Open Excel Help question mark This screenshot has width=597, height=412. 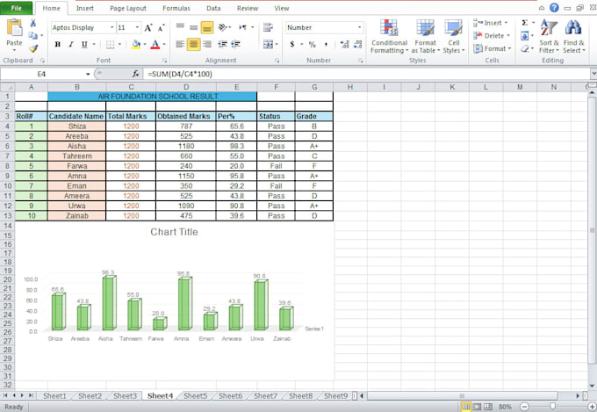pyautogui.click(x=554, y=8)
